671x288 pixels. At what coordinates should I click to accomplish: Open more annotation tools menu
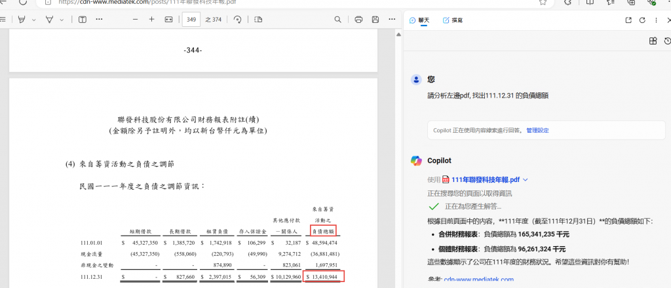[x=99, y=19]
